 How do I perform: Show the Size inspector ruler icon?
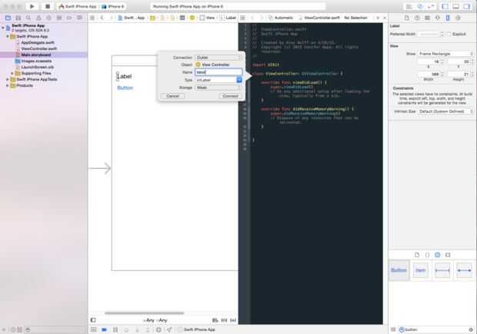point(448,18)
